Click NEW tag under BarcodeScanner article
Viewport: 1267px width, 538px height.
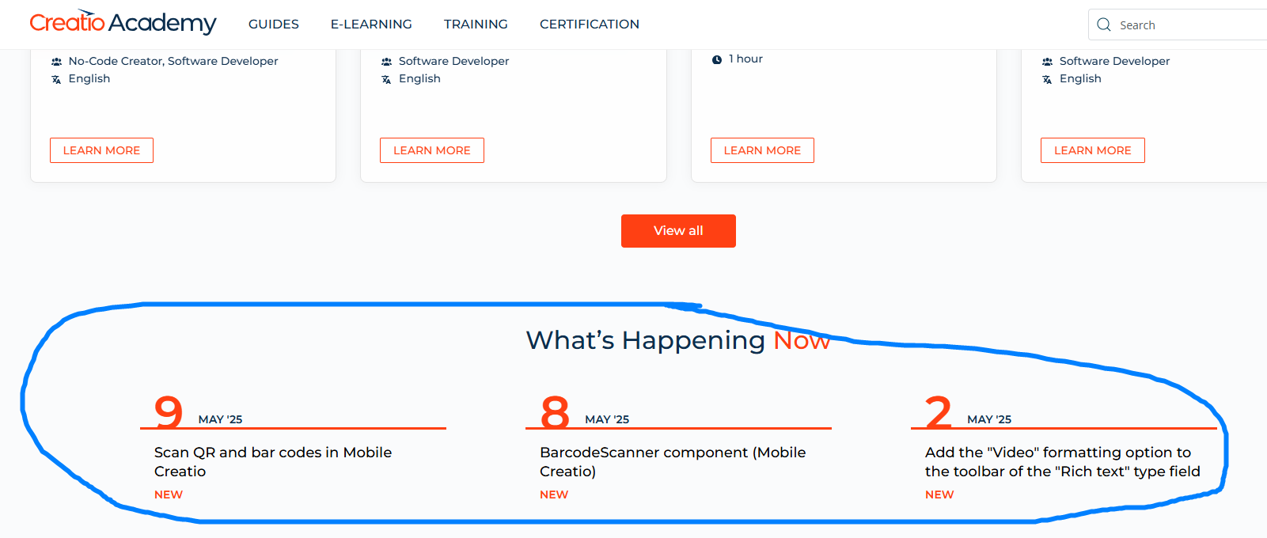[554, 494]
